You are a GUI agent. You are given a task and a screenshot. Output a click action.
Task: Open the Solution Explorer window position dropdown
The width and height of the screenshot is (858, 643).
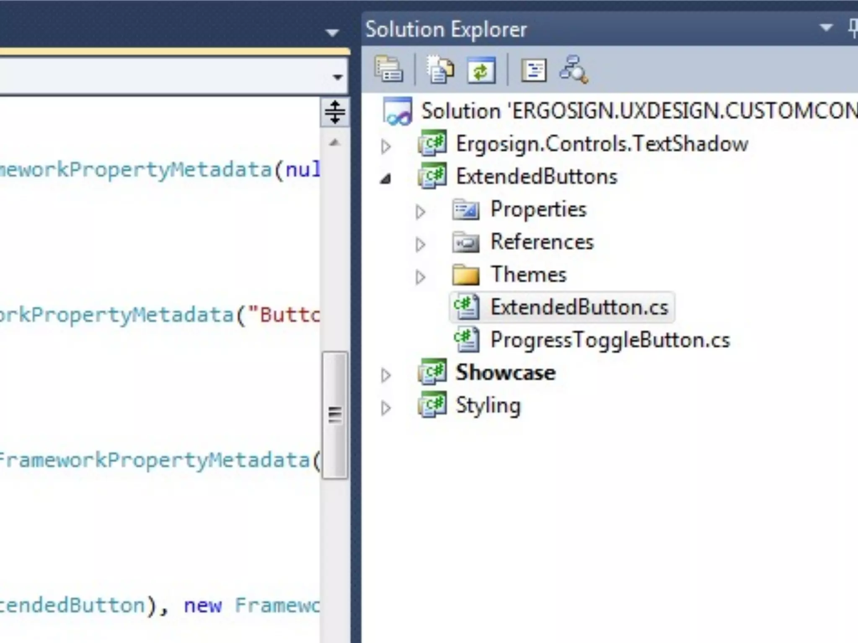tap(826, 28)
